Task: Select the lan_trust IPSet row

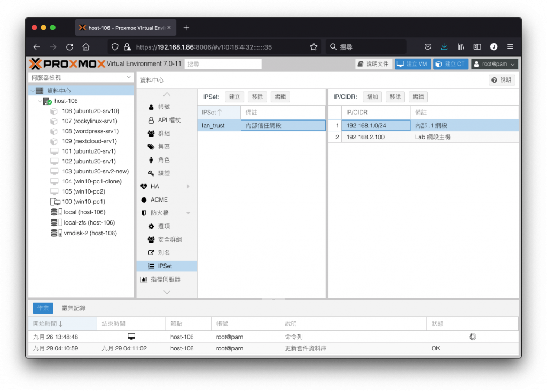Action: click(262, 125)
